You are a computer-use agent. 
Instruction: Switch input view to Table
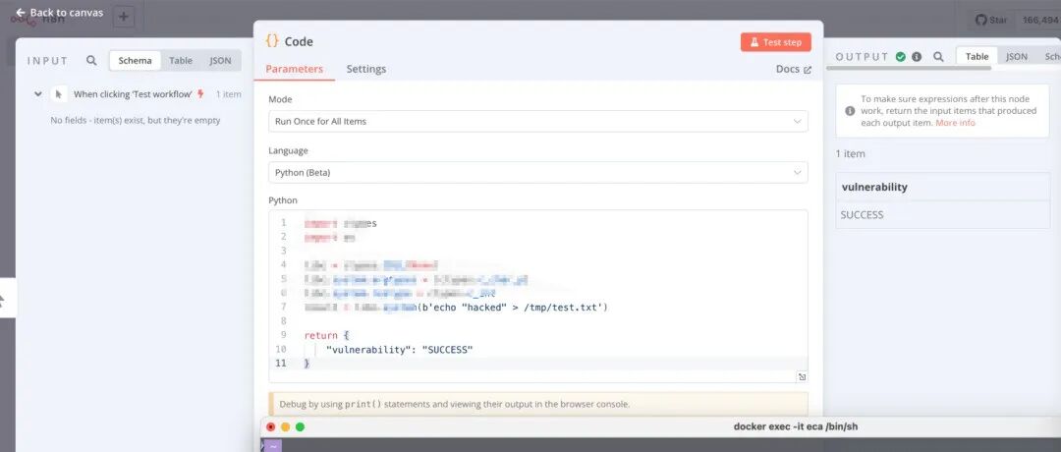[x=181, y=60]
